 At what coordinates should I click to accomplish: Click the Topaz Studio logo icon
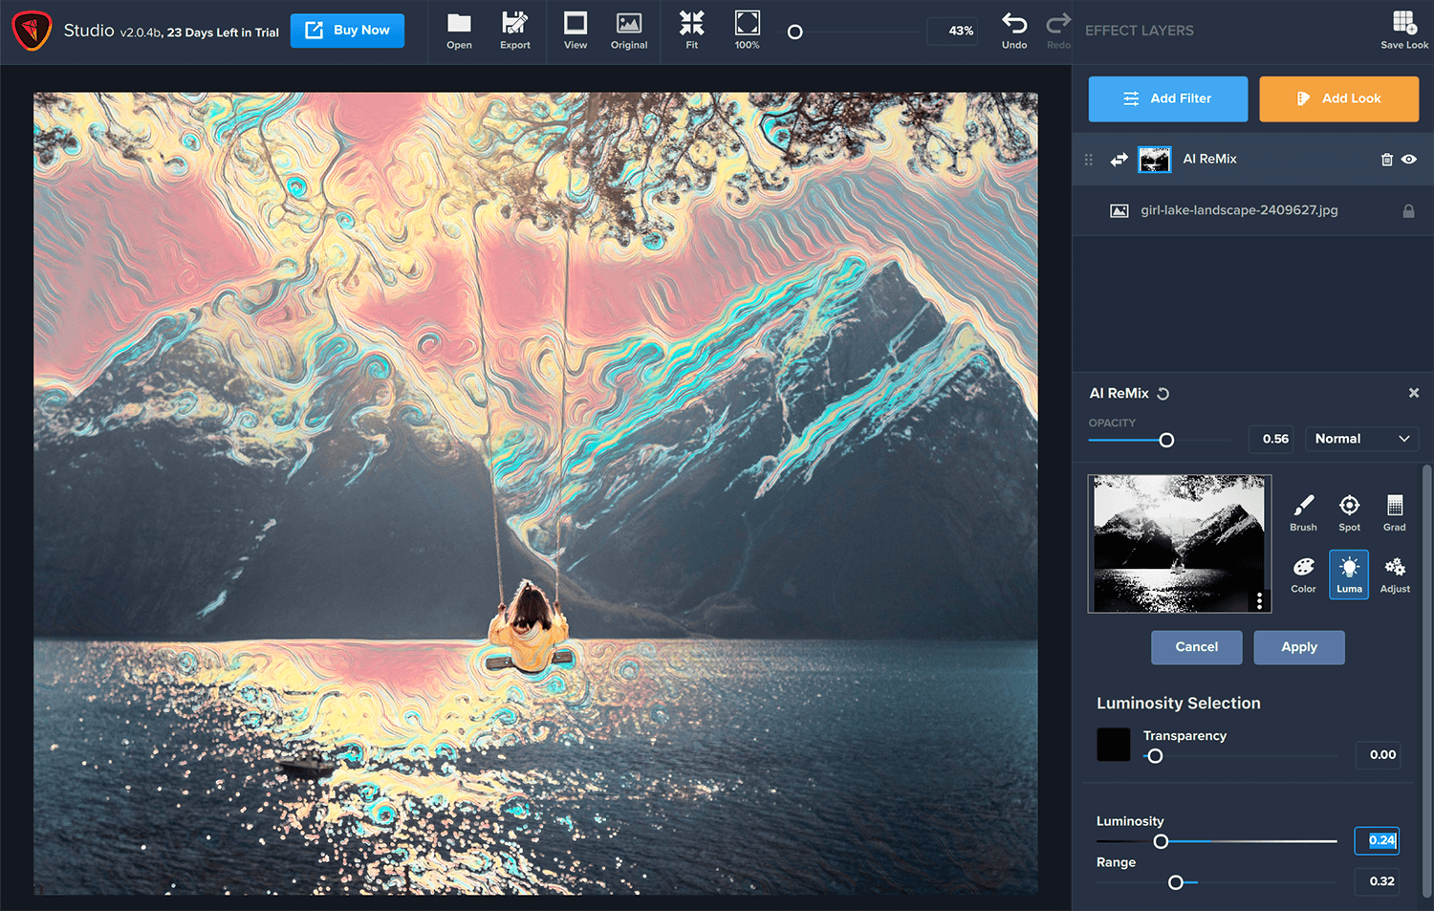click(x=32, y=32)
